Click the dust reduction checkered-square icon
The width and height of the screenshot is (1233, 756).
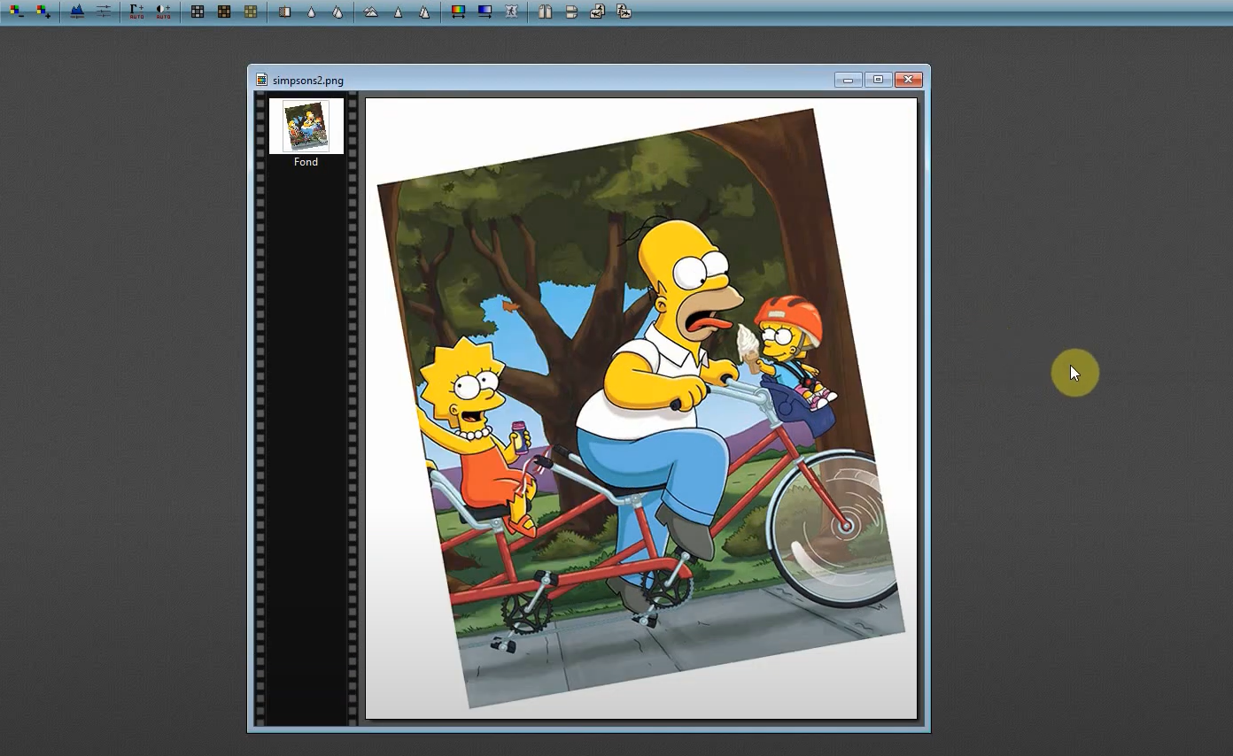point(284,12)
